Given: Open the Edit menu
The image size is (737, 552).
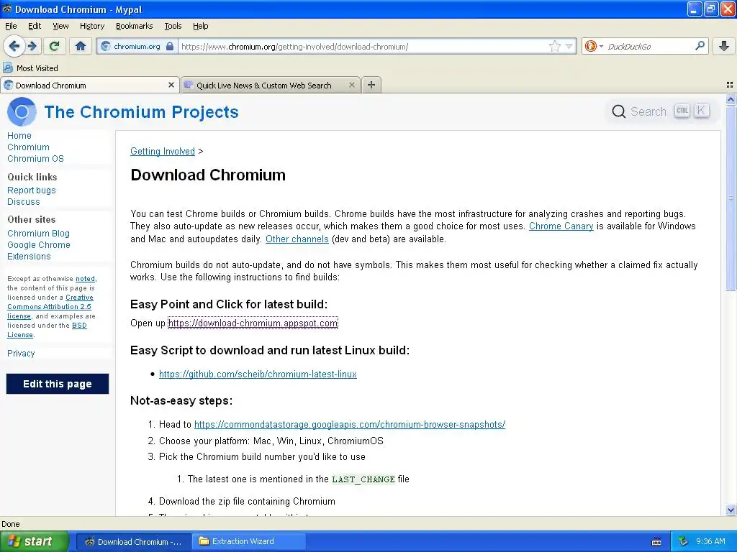Looking at the screenshot, I should (35, 26).
